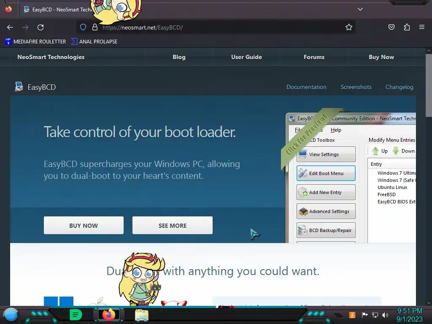The image size is (432, 324).
Task: Select 'Ubuntu Linux' entry text
Action: (392, 187)
